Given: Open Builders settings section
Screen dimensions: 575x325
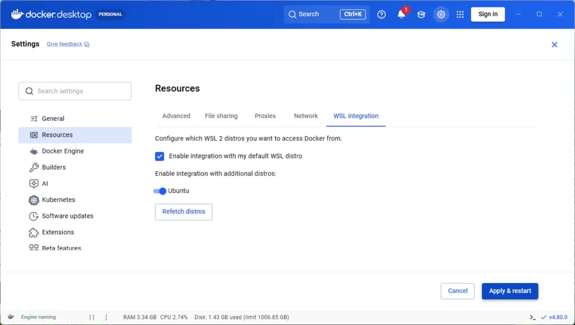Looking at the screenshot, I should [x=75, y=167].
